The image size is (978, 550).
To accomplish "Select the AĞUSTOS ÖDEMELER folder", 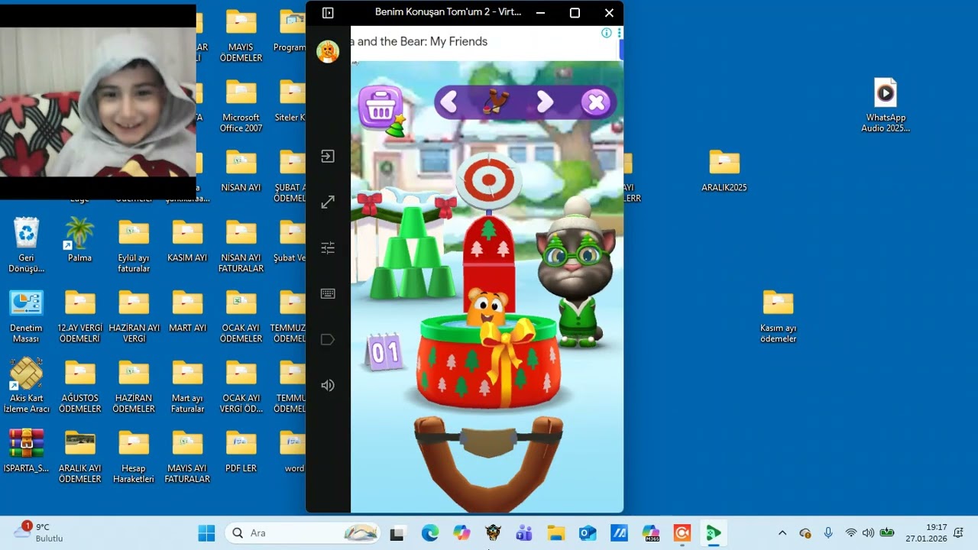I will click(x=80, y=386).
